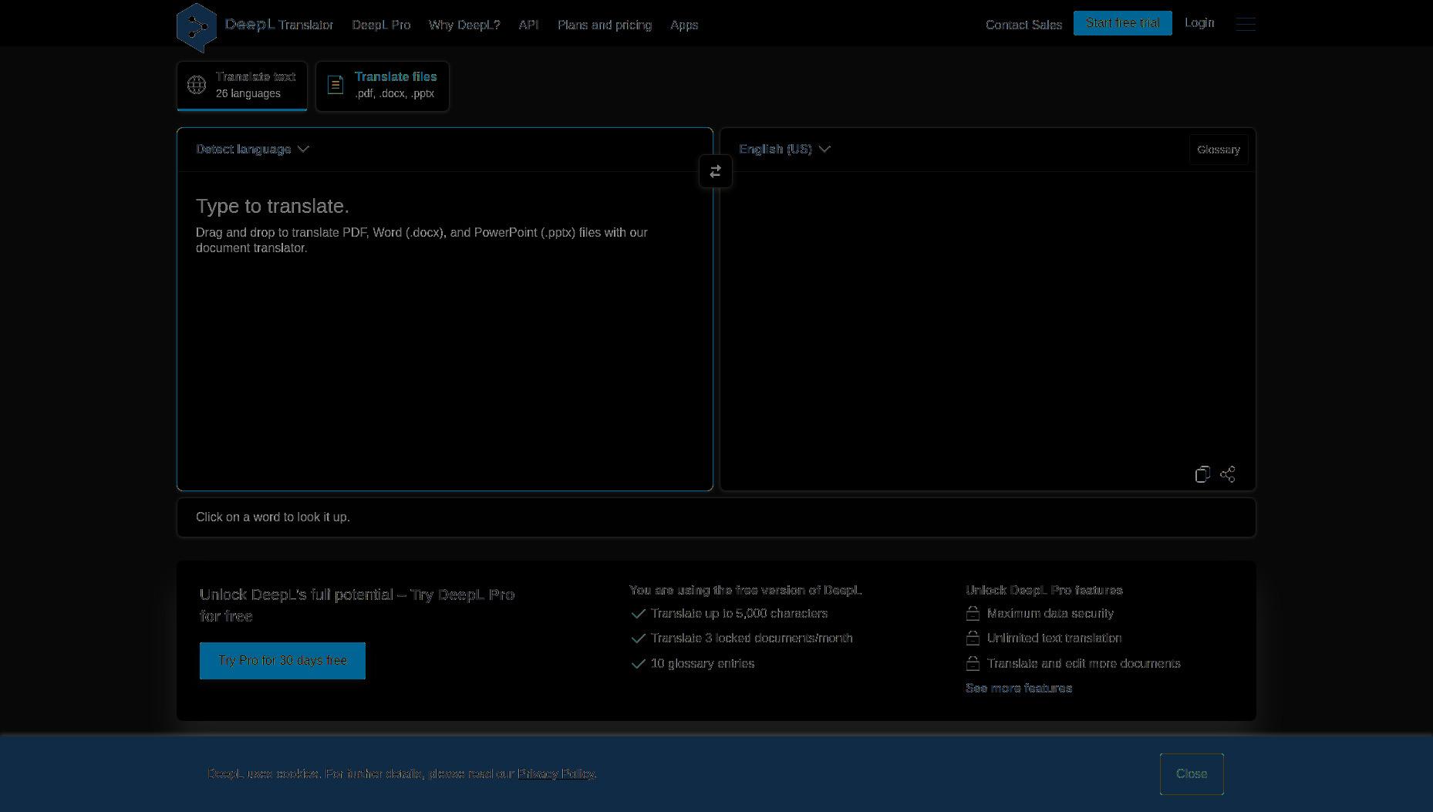Click the document icon in Translate files tab
1433x812 pixels.
tap(335, 85)
